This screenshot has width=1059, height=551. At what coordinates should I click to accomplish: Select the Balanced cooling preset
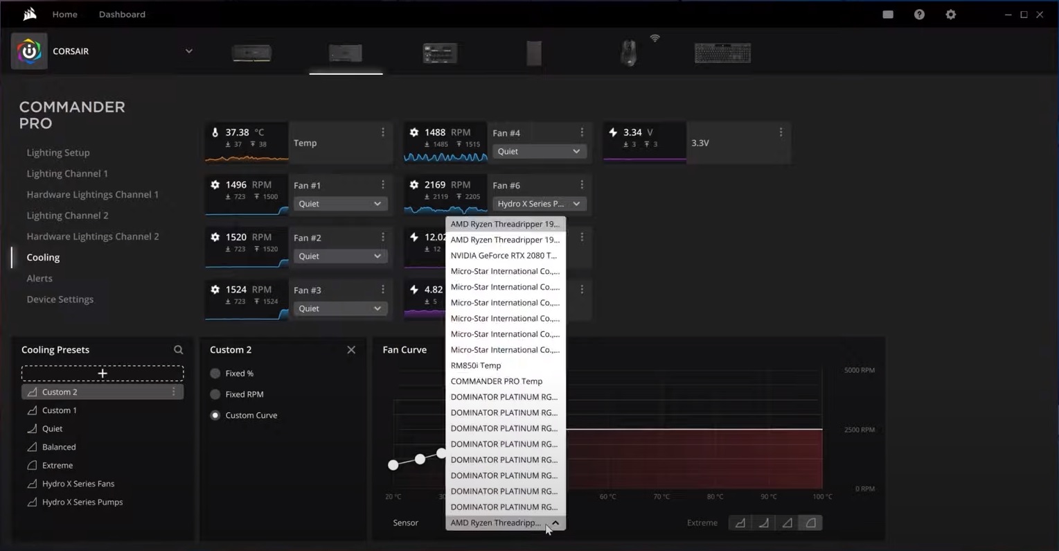coord(59,446)
